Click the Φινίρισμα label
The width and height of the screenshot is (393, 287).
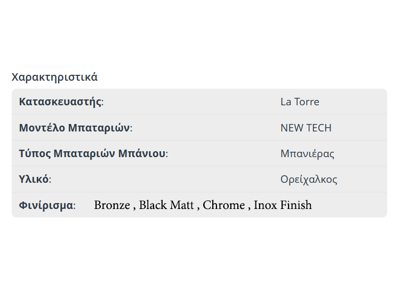pyautogui.click(x=45, y=205)
